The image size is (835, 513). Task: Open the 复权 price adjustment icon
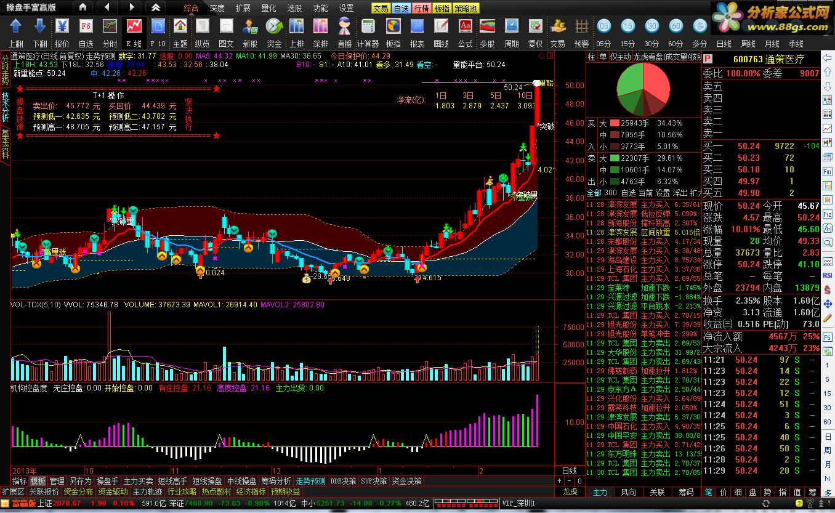535,26
